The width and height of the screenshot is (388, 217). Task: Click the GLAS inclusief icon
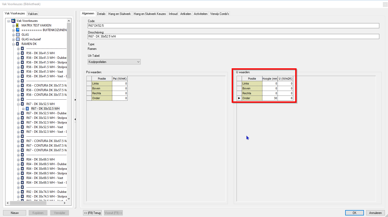click(x=17, y=39)
